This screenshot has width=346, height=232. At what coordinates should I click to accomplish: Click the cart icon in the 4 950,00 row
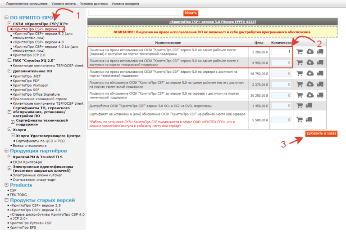[x=300, y=62]
